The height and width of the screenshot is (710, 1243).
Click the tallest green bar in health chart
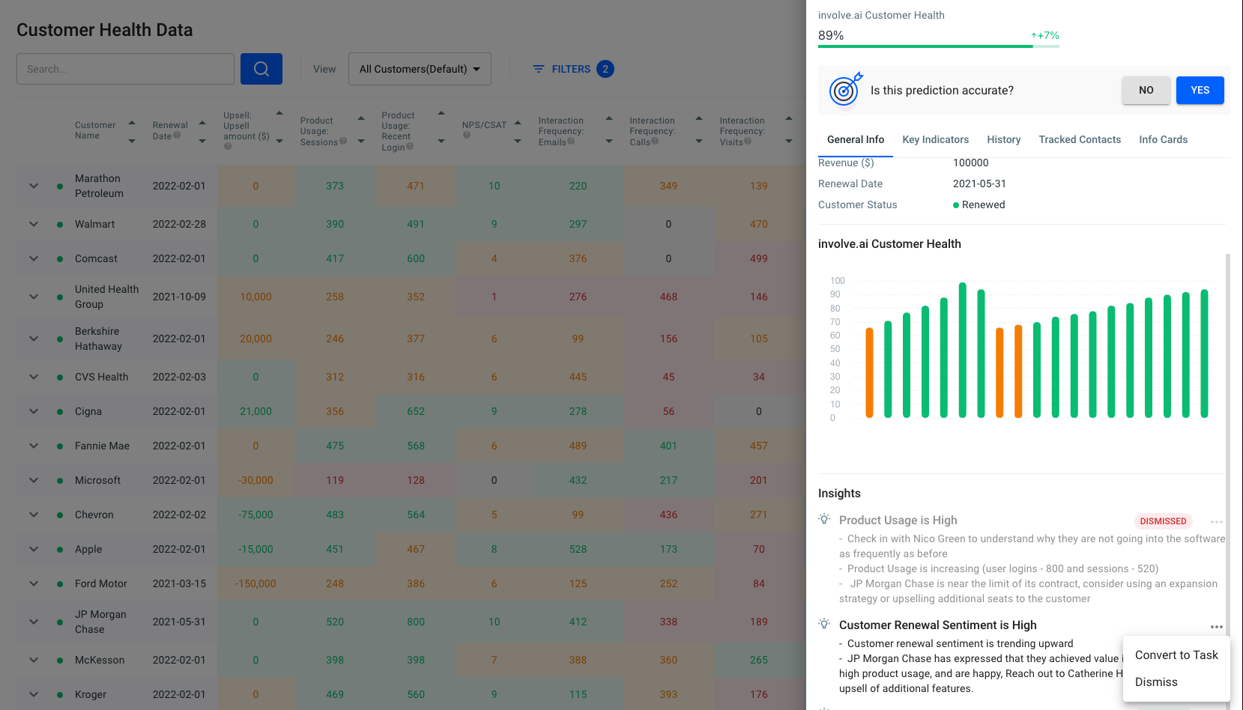click(x=962, y=350)
